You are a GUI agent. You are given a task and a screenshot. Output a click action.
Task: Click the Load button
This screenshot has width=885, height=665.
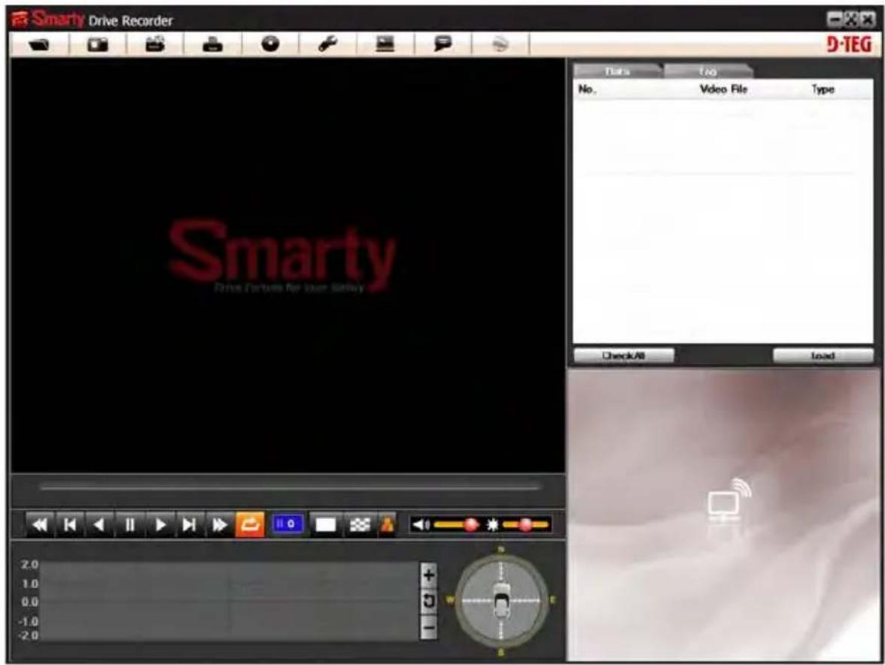823,355
